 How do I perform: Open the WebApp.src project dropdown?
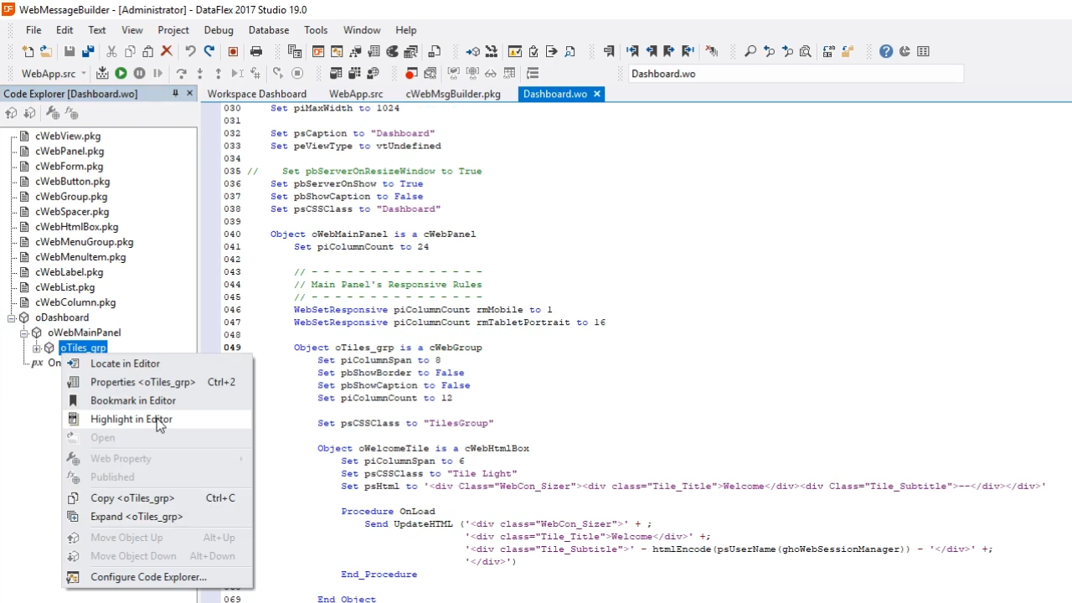click(84, 74)
